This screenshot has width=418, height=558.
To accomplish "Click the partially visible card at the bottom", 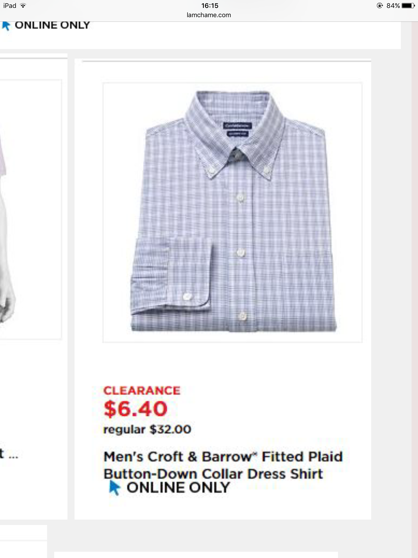I will tap(196, 555).
